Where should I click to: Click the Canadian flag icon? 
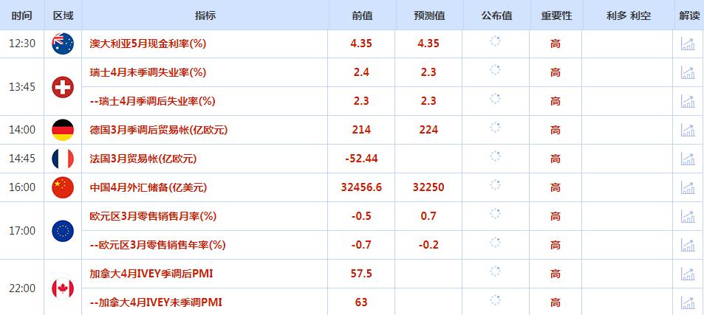pos(63,288)
